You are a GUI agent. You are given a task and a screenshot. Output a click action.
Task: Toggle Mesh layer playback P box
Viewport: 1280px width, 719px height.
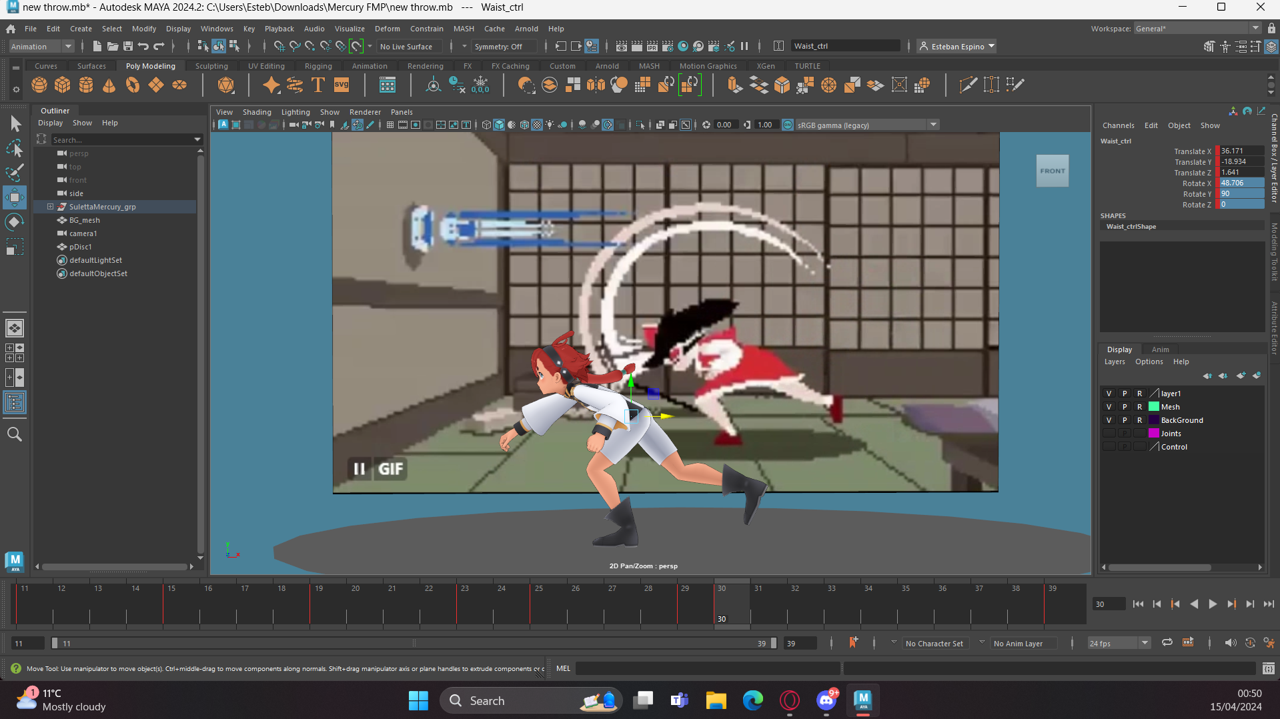click(1125, 407)
